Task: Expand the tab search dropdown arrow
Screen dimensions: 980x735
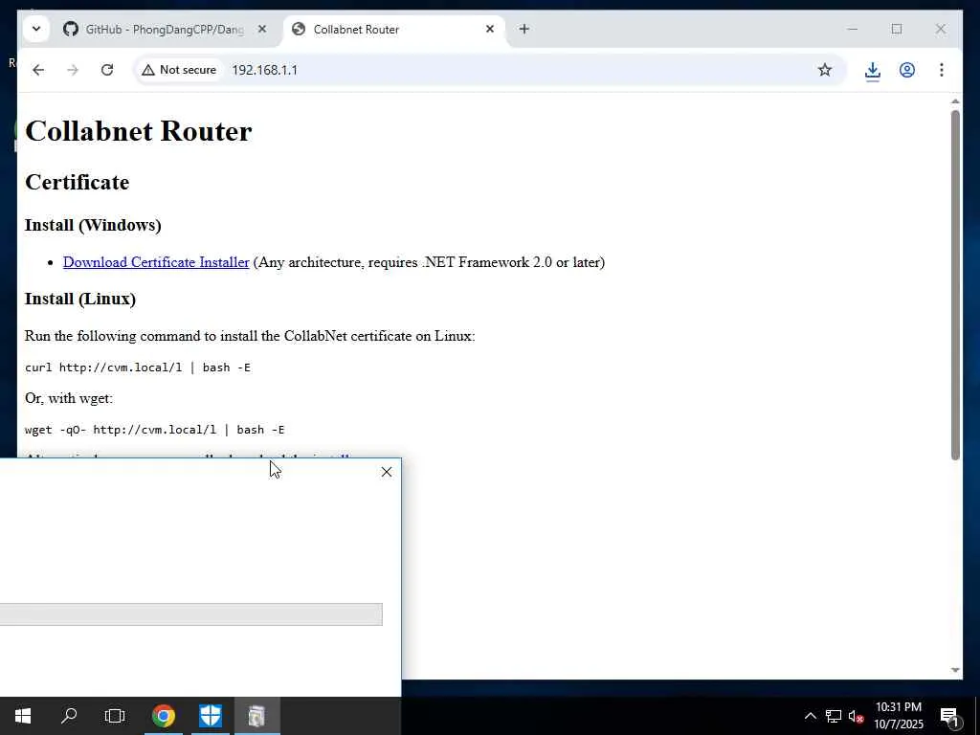Action: [36, 29]
